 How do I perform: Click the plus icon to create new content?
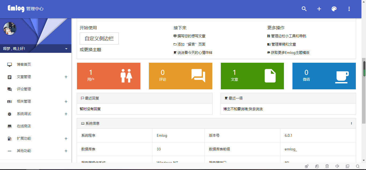click(319, 9)
